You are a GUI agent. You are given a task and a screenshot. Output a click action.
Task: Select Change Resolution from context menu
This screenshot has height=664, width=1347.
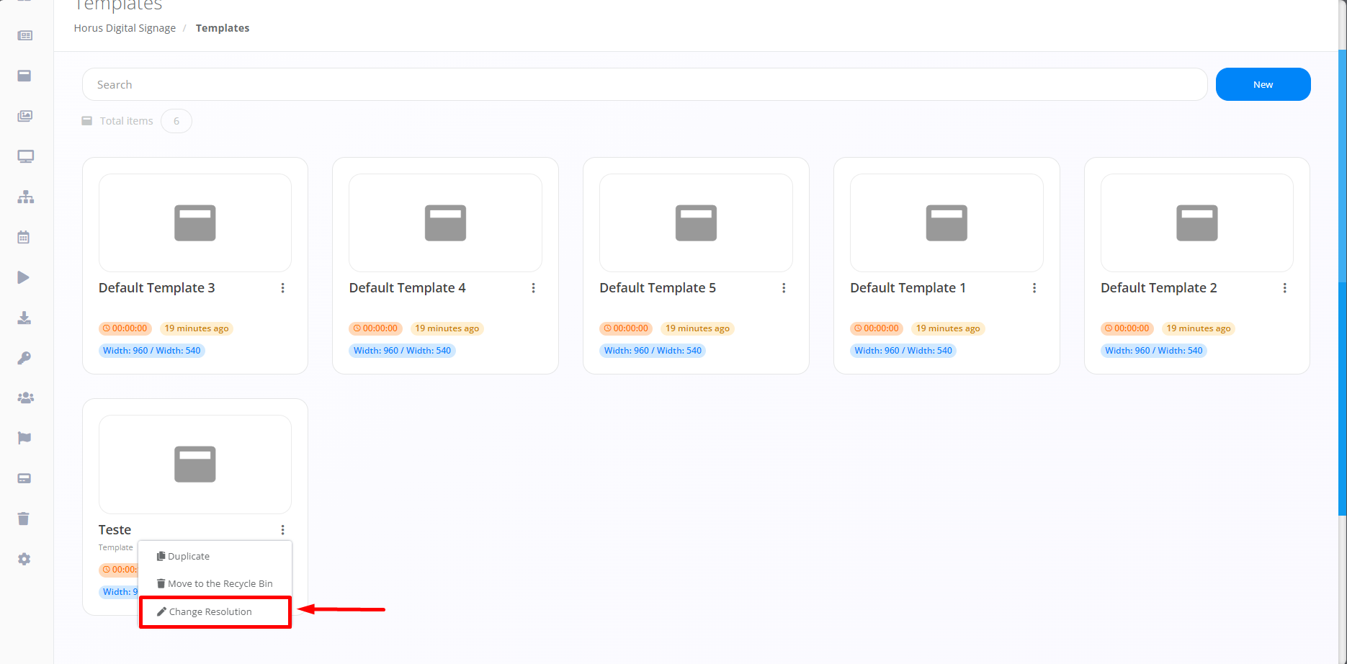210,611
